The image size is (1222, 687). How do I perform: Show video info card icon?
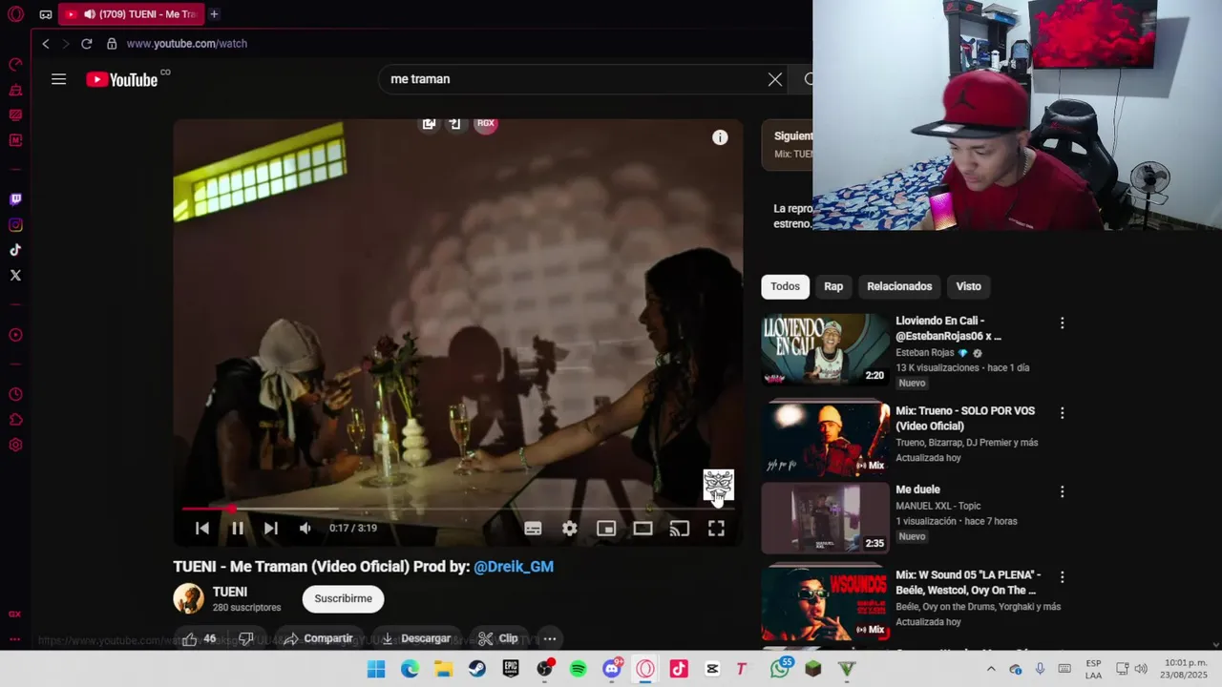pos(720,137)
